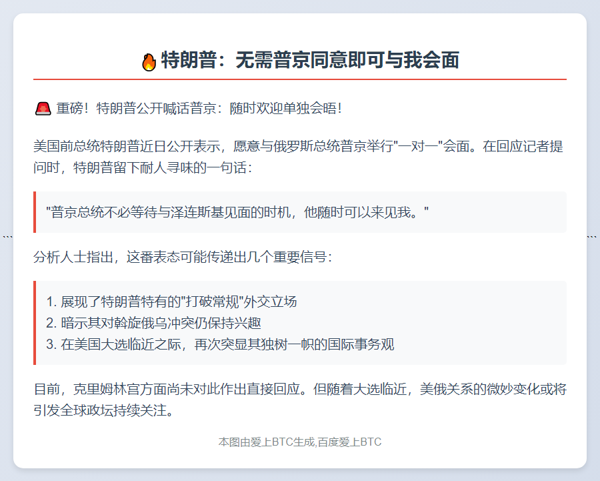Click the footer text 本图由爱上BTC生成,百度爱上BTC
Viewport: 600px width, 481px height.
(x=299, y=442)
